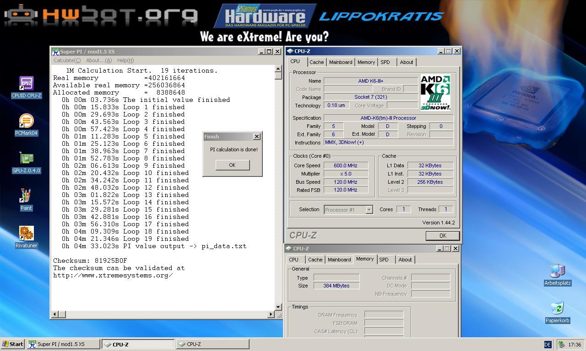Click Super PI horizontal scrollbar left arrow
The width and height of the screenshot is (586, 351).
55,314
